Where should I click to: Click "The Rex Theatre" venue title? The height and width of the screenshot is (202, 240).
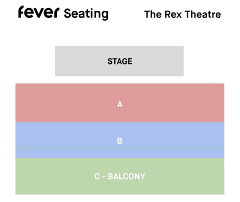183,15
